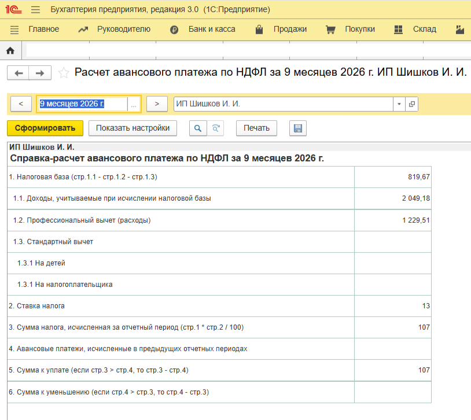The image size is (471, 420).
Task: Open the Банк и касса section
Action: [x=212, y=29]
